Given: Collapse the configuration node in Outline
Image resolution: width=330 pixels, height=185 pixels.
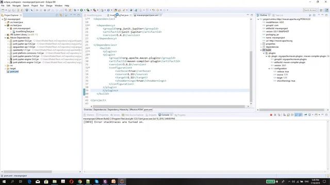Looking at the screenshot, I should 269,68.
